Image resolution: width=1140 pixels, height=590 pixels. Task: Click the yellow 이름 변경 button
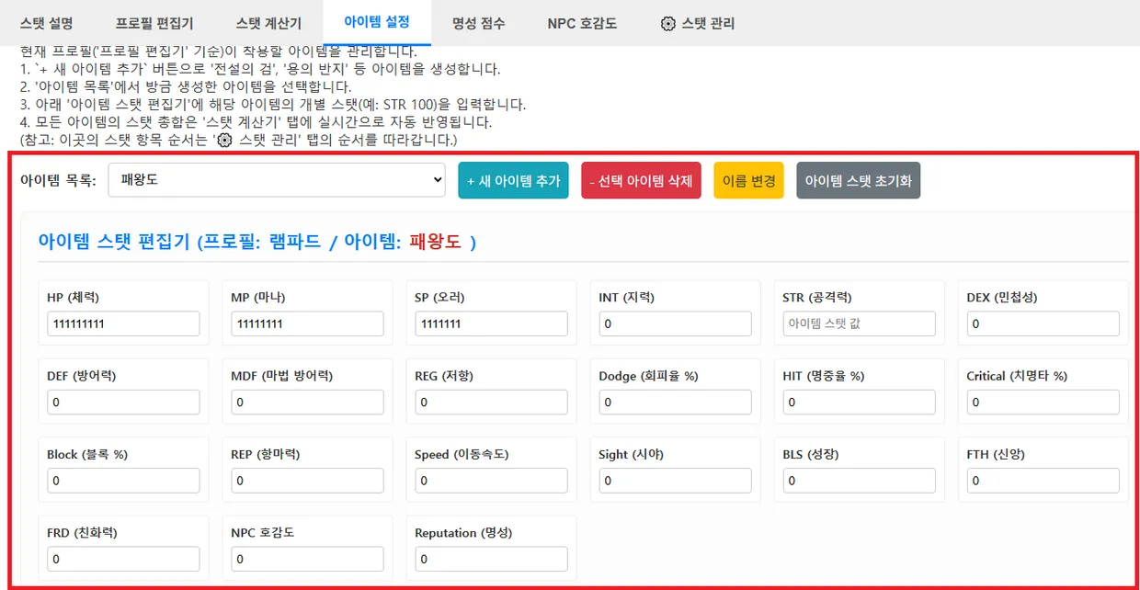pos(748,181)
